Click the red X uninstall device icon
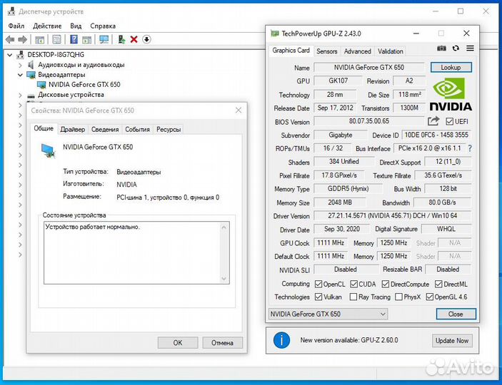 (134, 40)
